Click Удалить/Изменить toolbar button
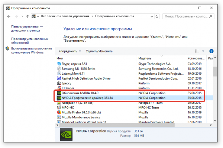 pos(99,51)
